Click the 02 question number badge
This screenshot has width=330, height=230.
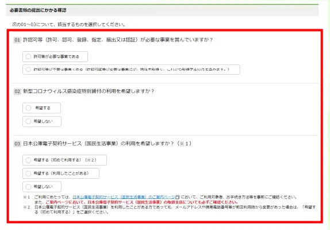coord(17,91)
